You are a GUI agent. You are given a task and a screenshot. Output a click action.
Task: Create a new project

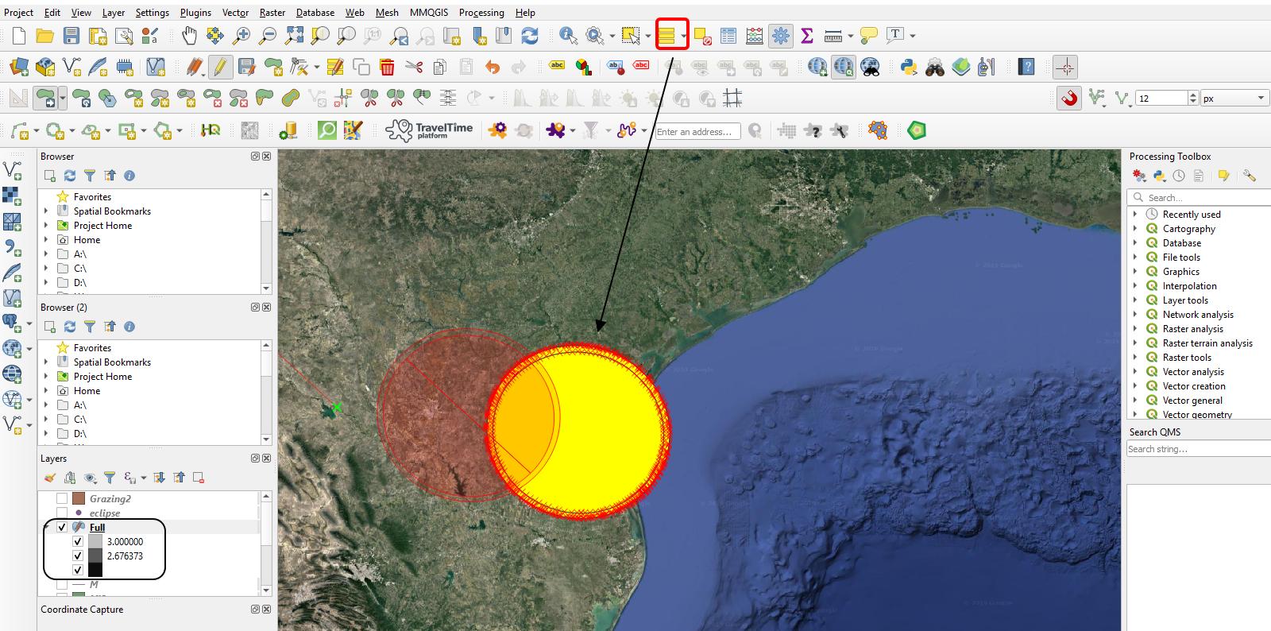coord(19,36)
